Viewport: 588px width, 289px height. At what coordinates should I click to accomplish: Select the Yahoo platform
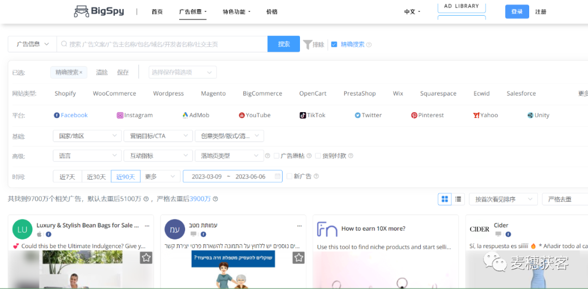486,115
